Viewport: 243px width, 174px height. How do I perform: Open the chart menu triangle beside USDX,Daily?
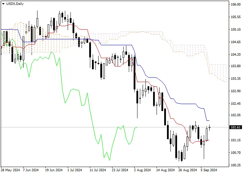pos(3,4)
